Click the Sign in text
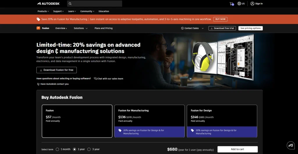The image size is (298, 154). point(259,3)
